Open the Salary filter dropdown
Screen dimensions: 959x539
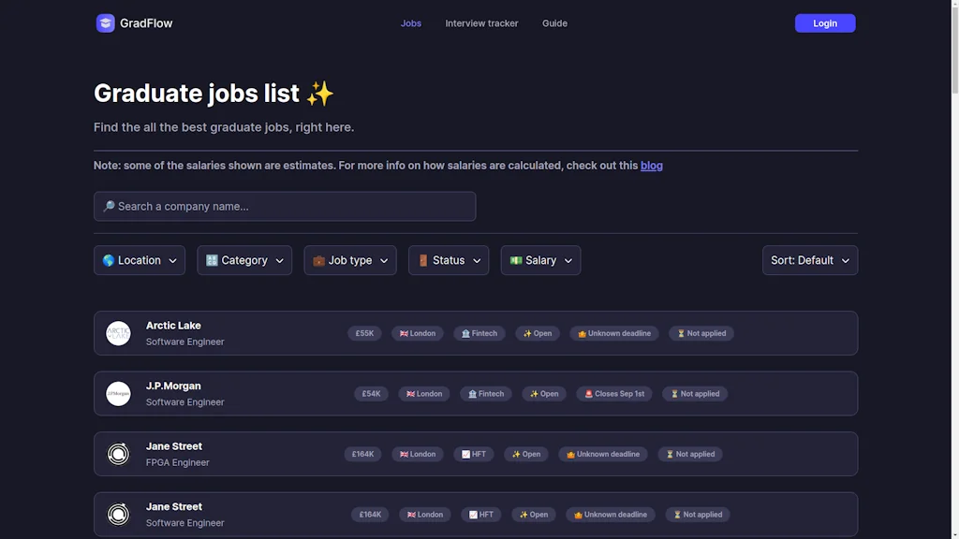540,260
